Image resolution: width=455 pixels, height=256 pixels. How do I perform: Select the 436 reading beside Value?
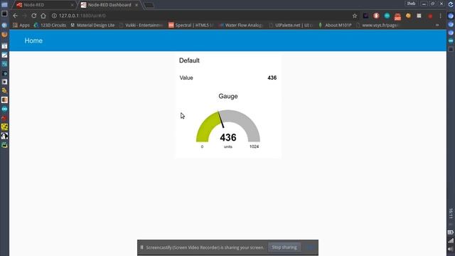[272, 78]
